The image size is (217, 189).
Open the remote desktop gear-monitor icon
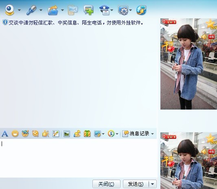(123, 10)
